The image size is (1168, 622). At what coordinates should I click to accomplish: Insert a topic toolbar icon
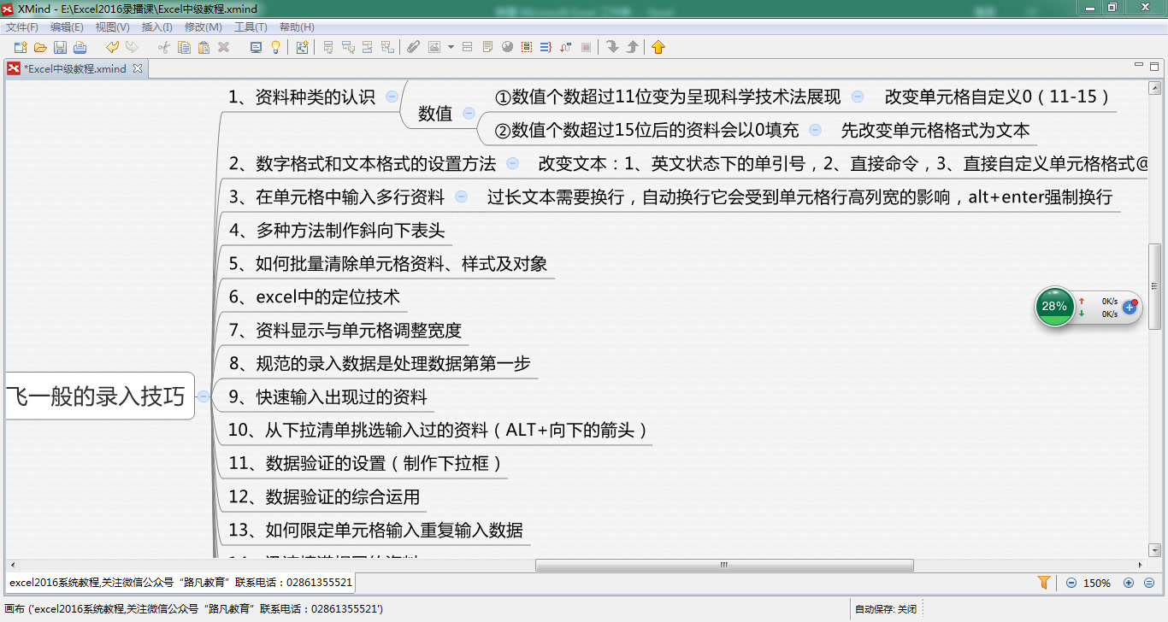click(328, 47)
